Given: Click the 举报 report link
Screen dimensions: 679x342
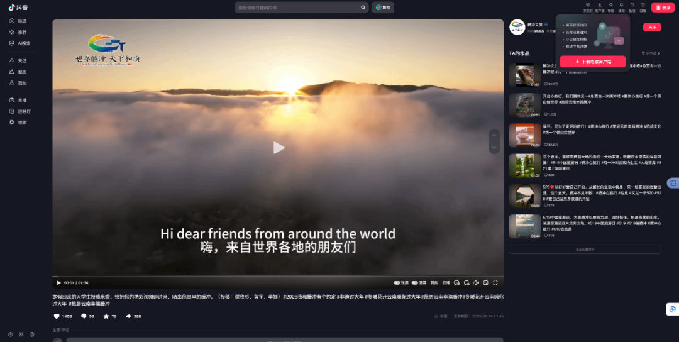Looking at the screenshot, I should [x=441, y=316].
